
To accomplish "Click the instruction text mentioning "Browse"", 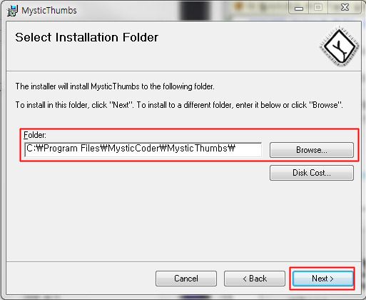I will (179, 105).
